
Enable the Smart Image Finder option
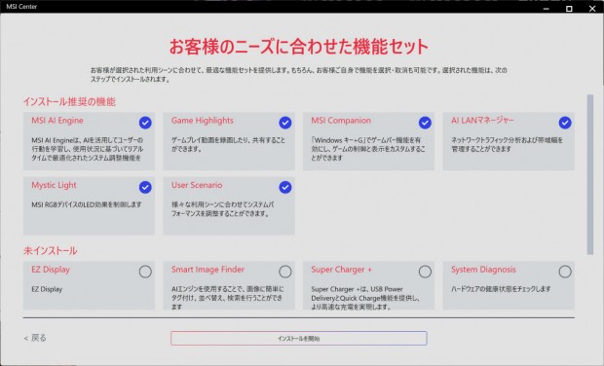(285, 272)
